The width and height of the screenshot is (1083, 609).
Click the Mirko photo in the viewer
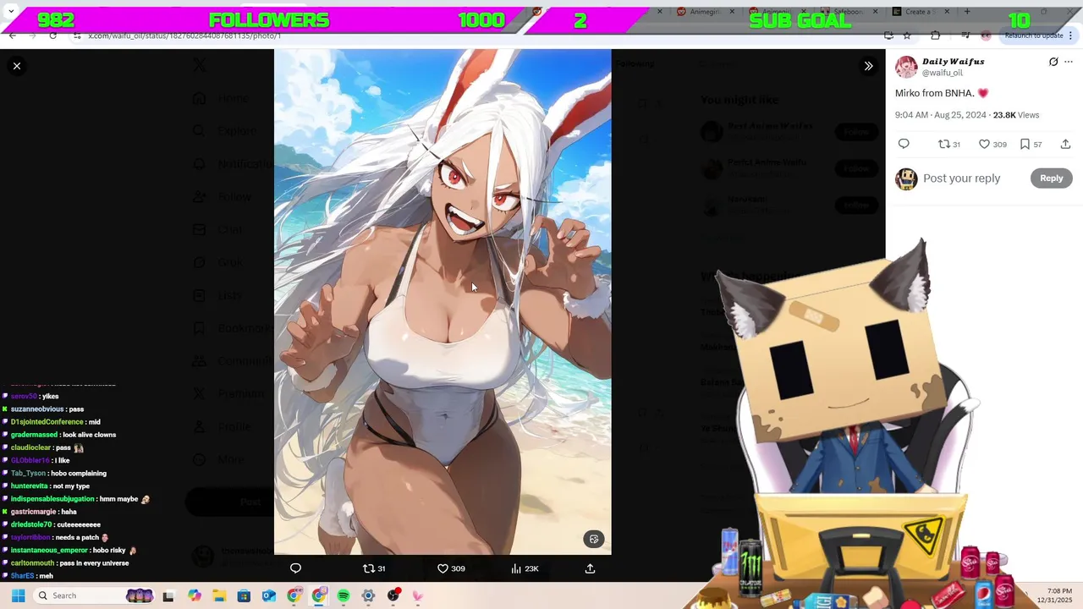pos(443,302)
